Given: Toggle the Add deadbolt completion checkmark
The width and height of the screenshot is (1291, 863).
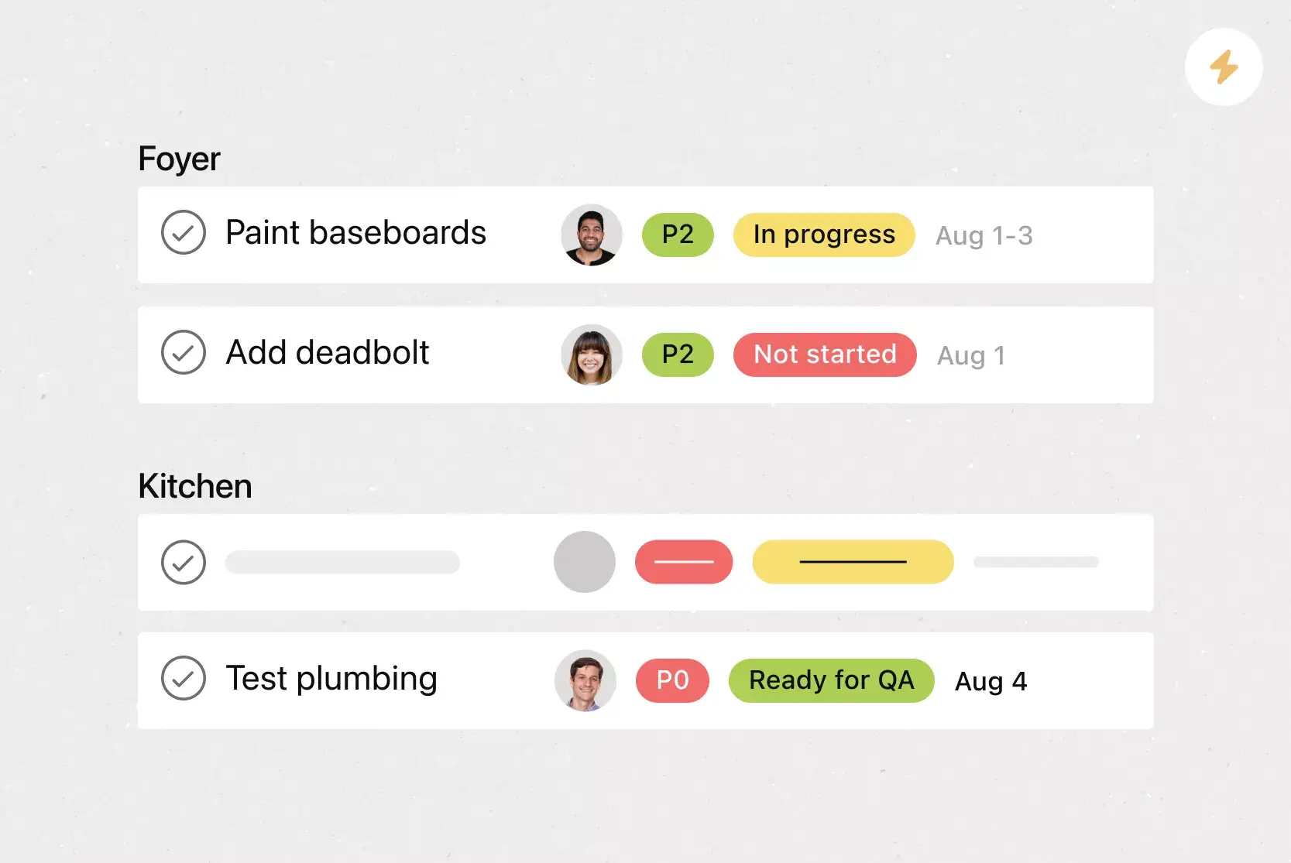Looking at the screenshot, I should click(x=184, y=352).
